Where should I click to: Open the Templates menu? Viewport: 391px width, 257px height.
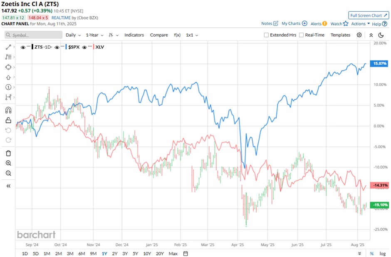coord(340,35)
